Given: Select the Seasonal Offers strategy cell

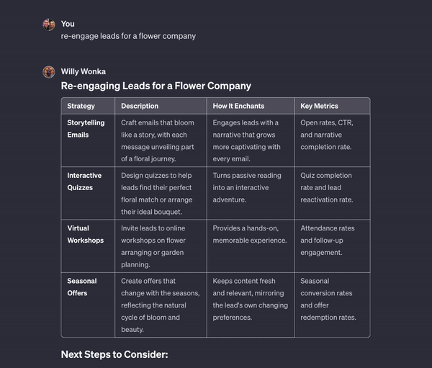Looking at the screenshot, I should pos(82,287).
